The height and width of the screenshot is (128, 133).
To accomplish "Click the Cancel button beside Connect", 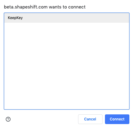I will click(90, 119).
